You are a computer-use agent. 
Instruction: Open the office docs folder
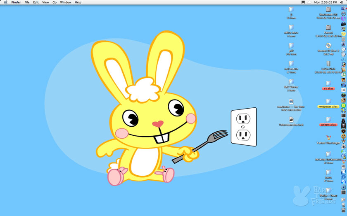click(291, 27)
